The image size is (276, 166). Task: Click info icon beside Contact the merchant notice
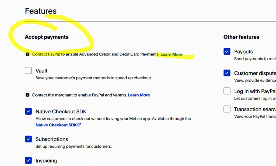(27, 95)
